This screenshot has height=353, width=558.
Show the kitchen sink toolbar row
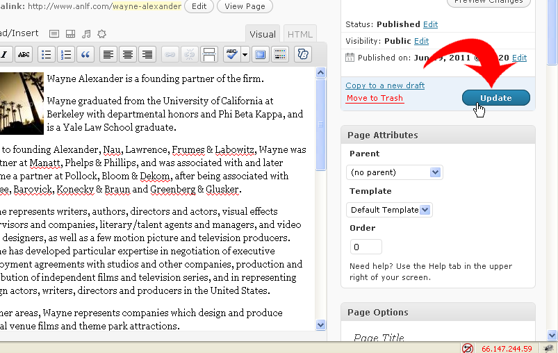tap(280, 54)
